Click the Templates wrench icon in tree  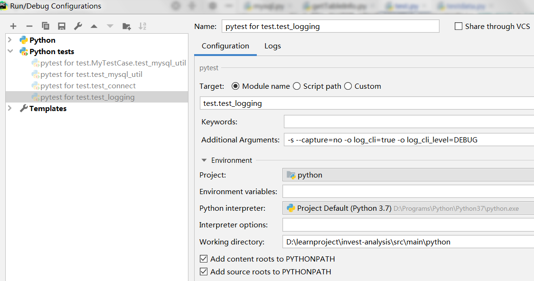[x=24, y=108]
